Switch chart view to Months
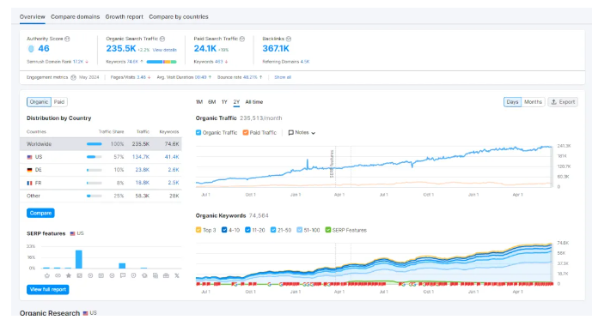The image size is (592, 320). click(x=533, y=102)
